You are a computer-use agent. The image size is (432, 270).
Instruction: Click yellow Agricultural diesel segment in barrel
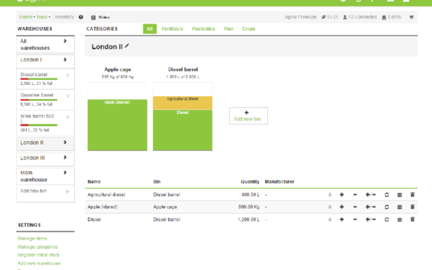[x=183, y=103]
